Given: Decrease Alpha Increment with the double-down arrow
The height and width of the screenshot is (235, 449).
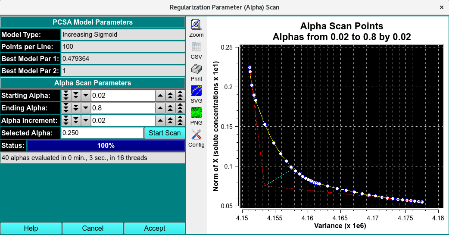Looking at the screenshot, I should pos(76,120).
